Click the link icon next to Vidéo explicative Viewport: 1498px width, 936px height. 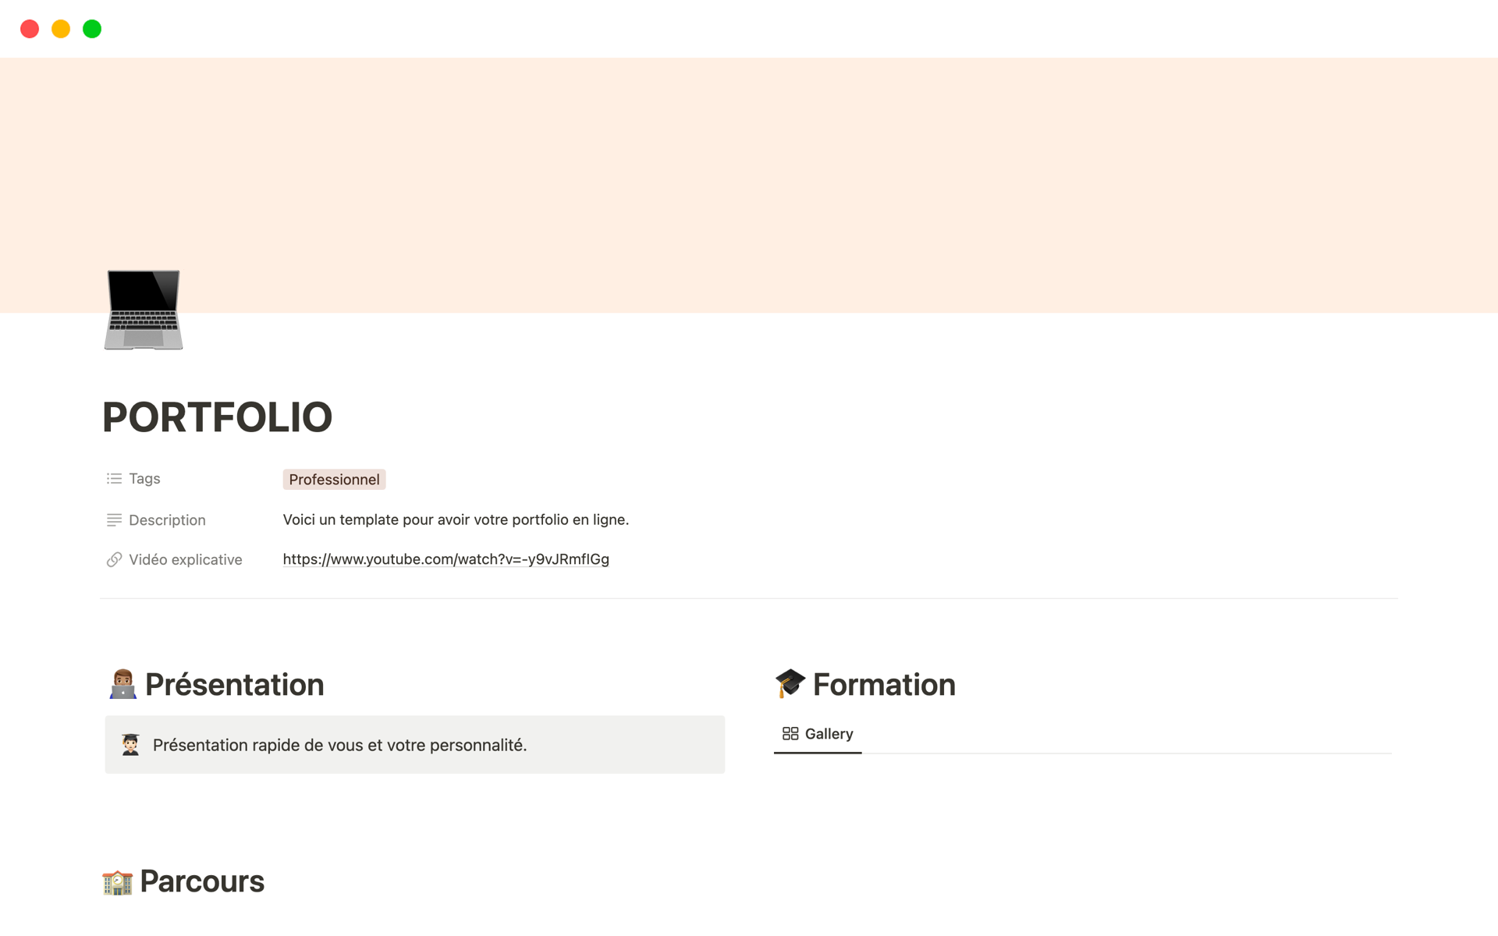(113, 559)
